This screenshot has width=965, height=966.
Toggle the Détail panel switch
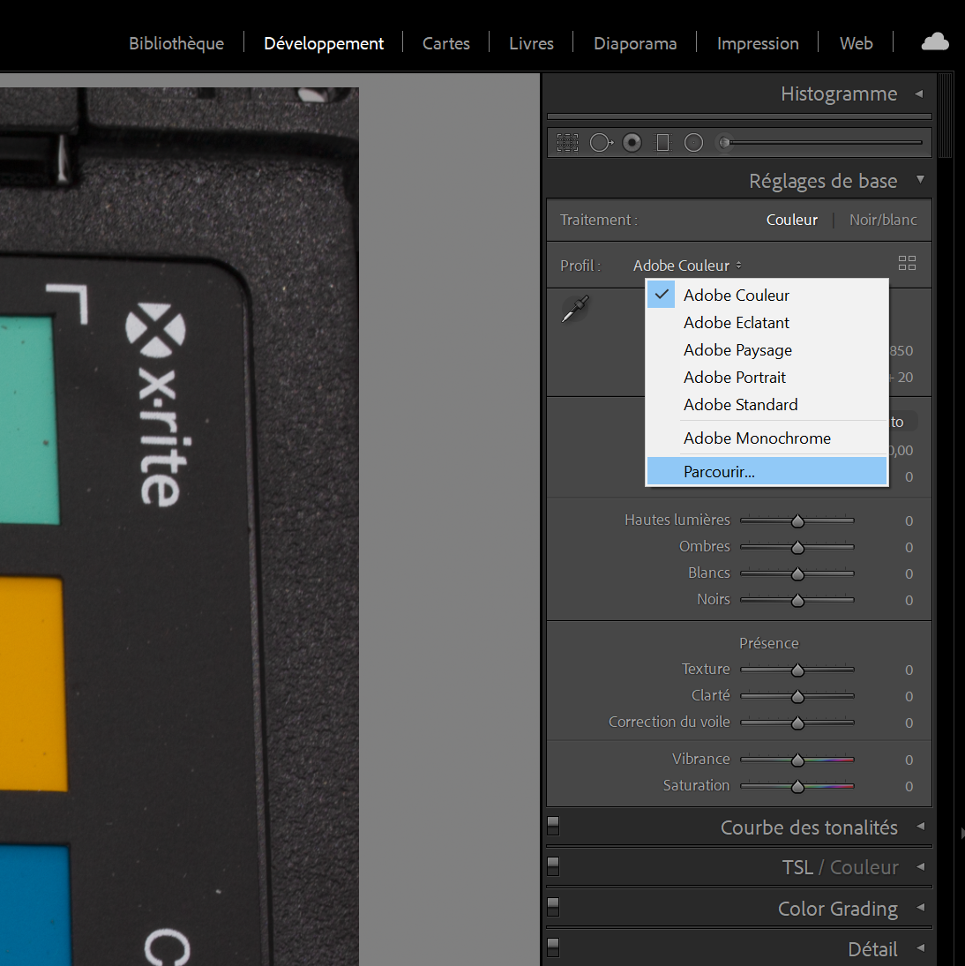(553, 947)
